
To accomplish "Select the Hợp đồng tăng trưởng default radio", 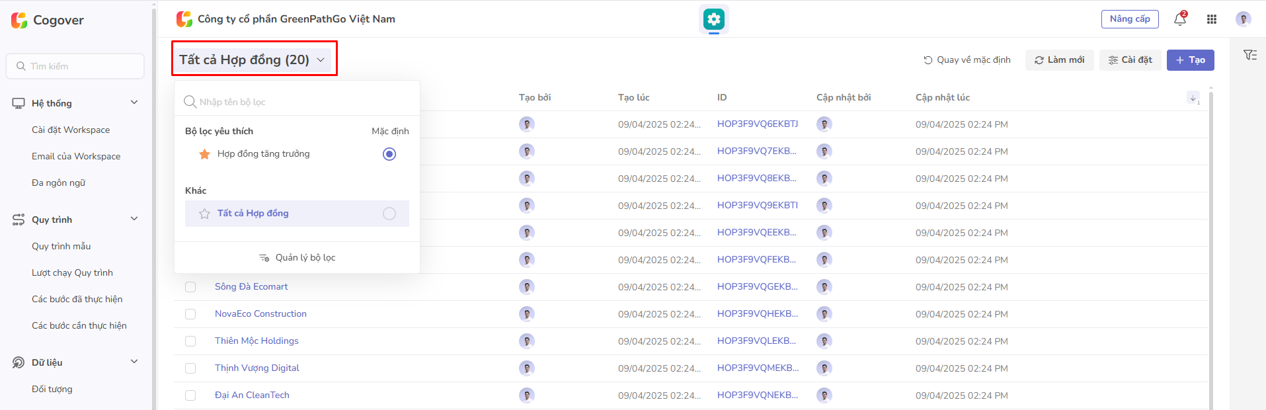I will [389, 154].
